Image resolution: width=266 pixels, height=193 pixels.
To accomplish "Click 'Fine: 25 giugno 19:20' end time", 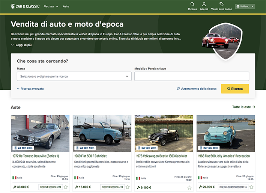I will (183, 178).
